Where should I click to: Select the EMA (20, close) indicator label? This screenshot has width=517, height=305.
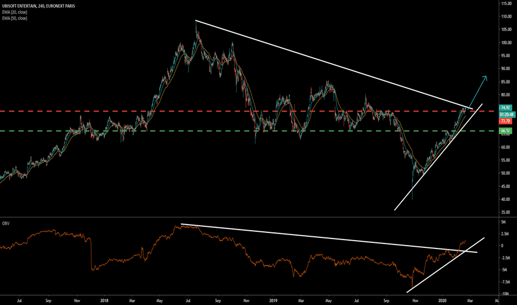coord(14,12)
